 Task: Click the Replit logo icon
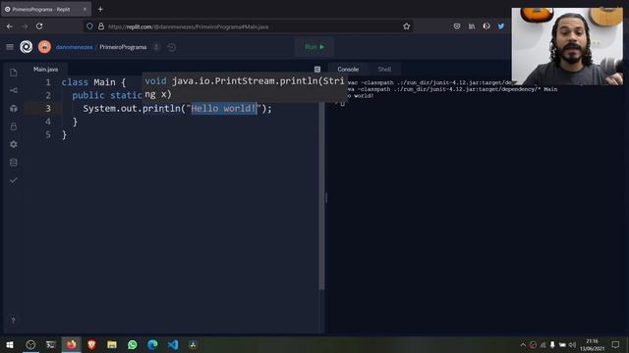pyautogui.click(x=27, y=47)
